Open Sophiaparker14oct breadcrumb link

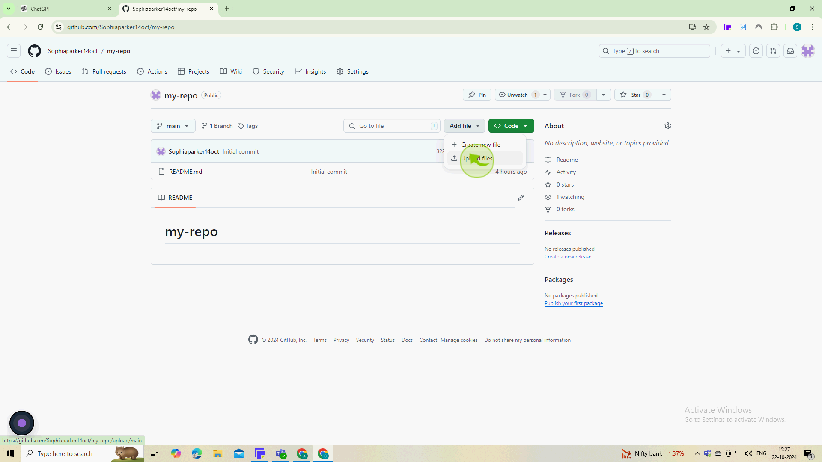[x=73, y=51]
